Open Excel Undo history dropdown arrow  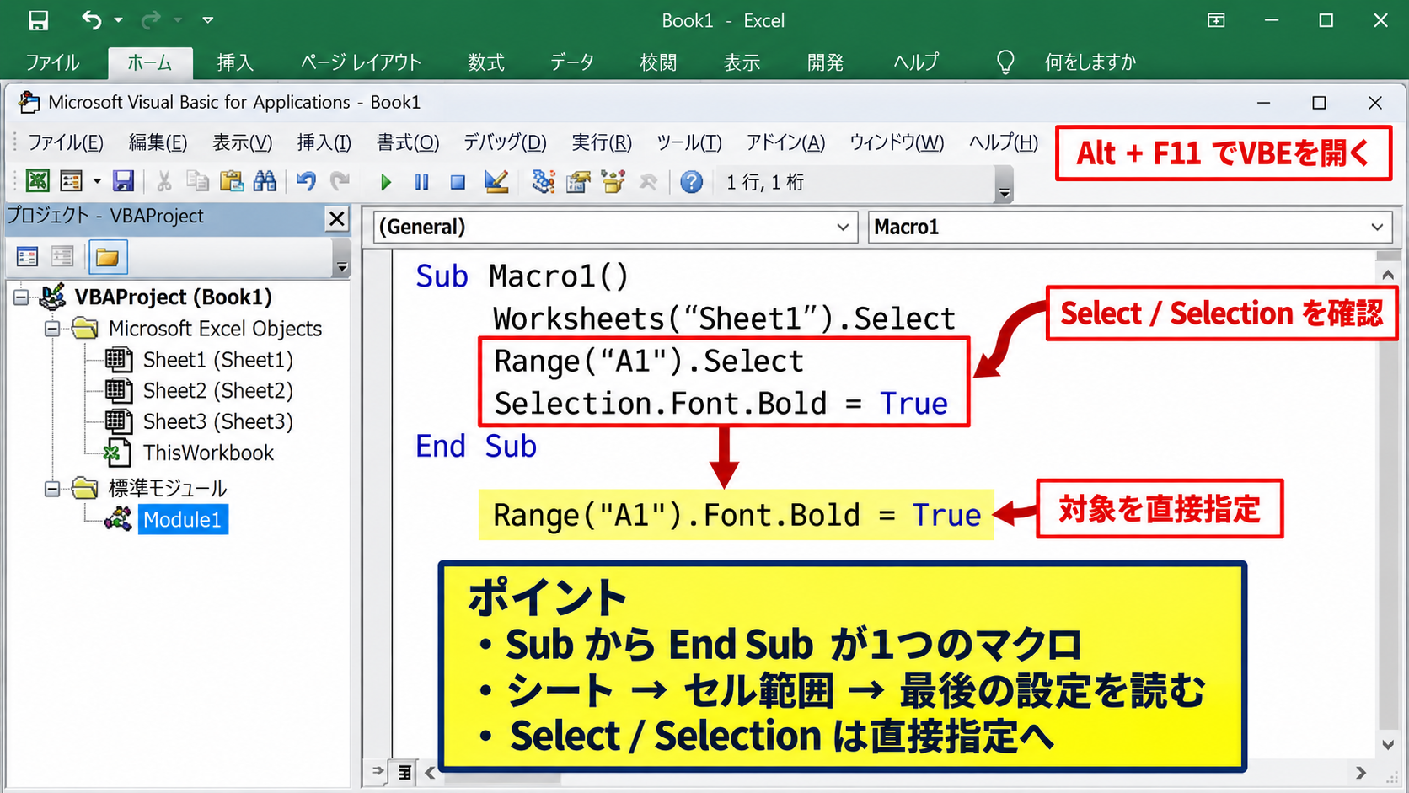coord(118,20)
